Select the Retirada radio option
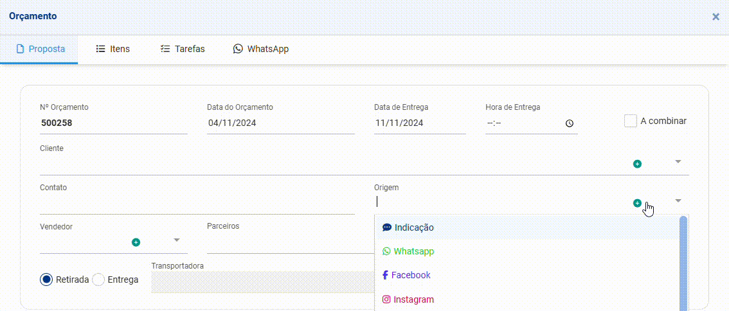Image resolution: width=729 pixels, height=311 pixels. [x=46, y=280]
